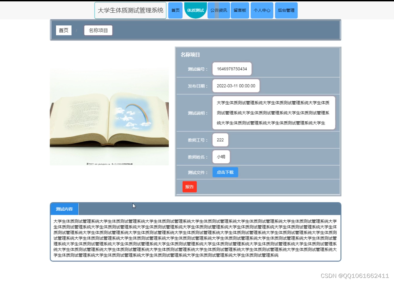Navigate to 公告资讯 announcements
The width and height of the screenshot is (394, 282).
point(219,10)
